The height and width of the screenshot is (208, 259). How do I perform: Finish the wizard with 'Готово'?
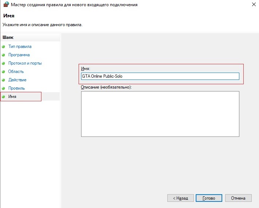[x=209, y=198]
